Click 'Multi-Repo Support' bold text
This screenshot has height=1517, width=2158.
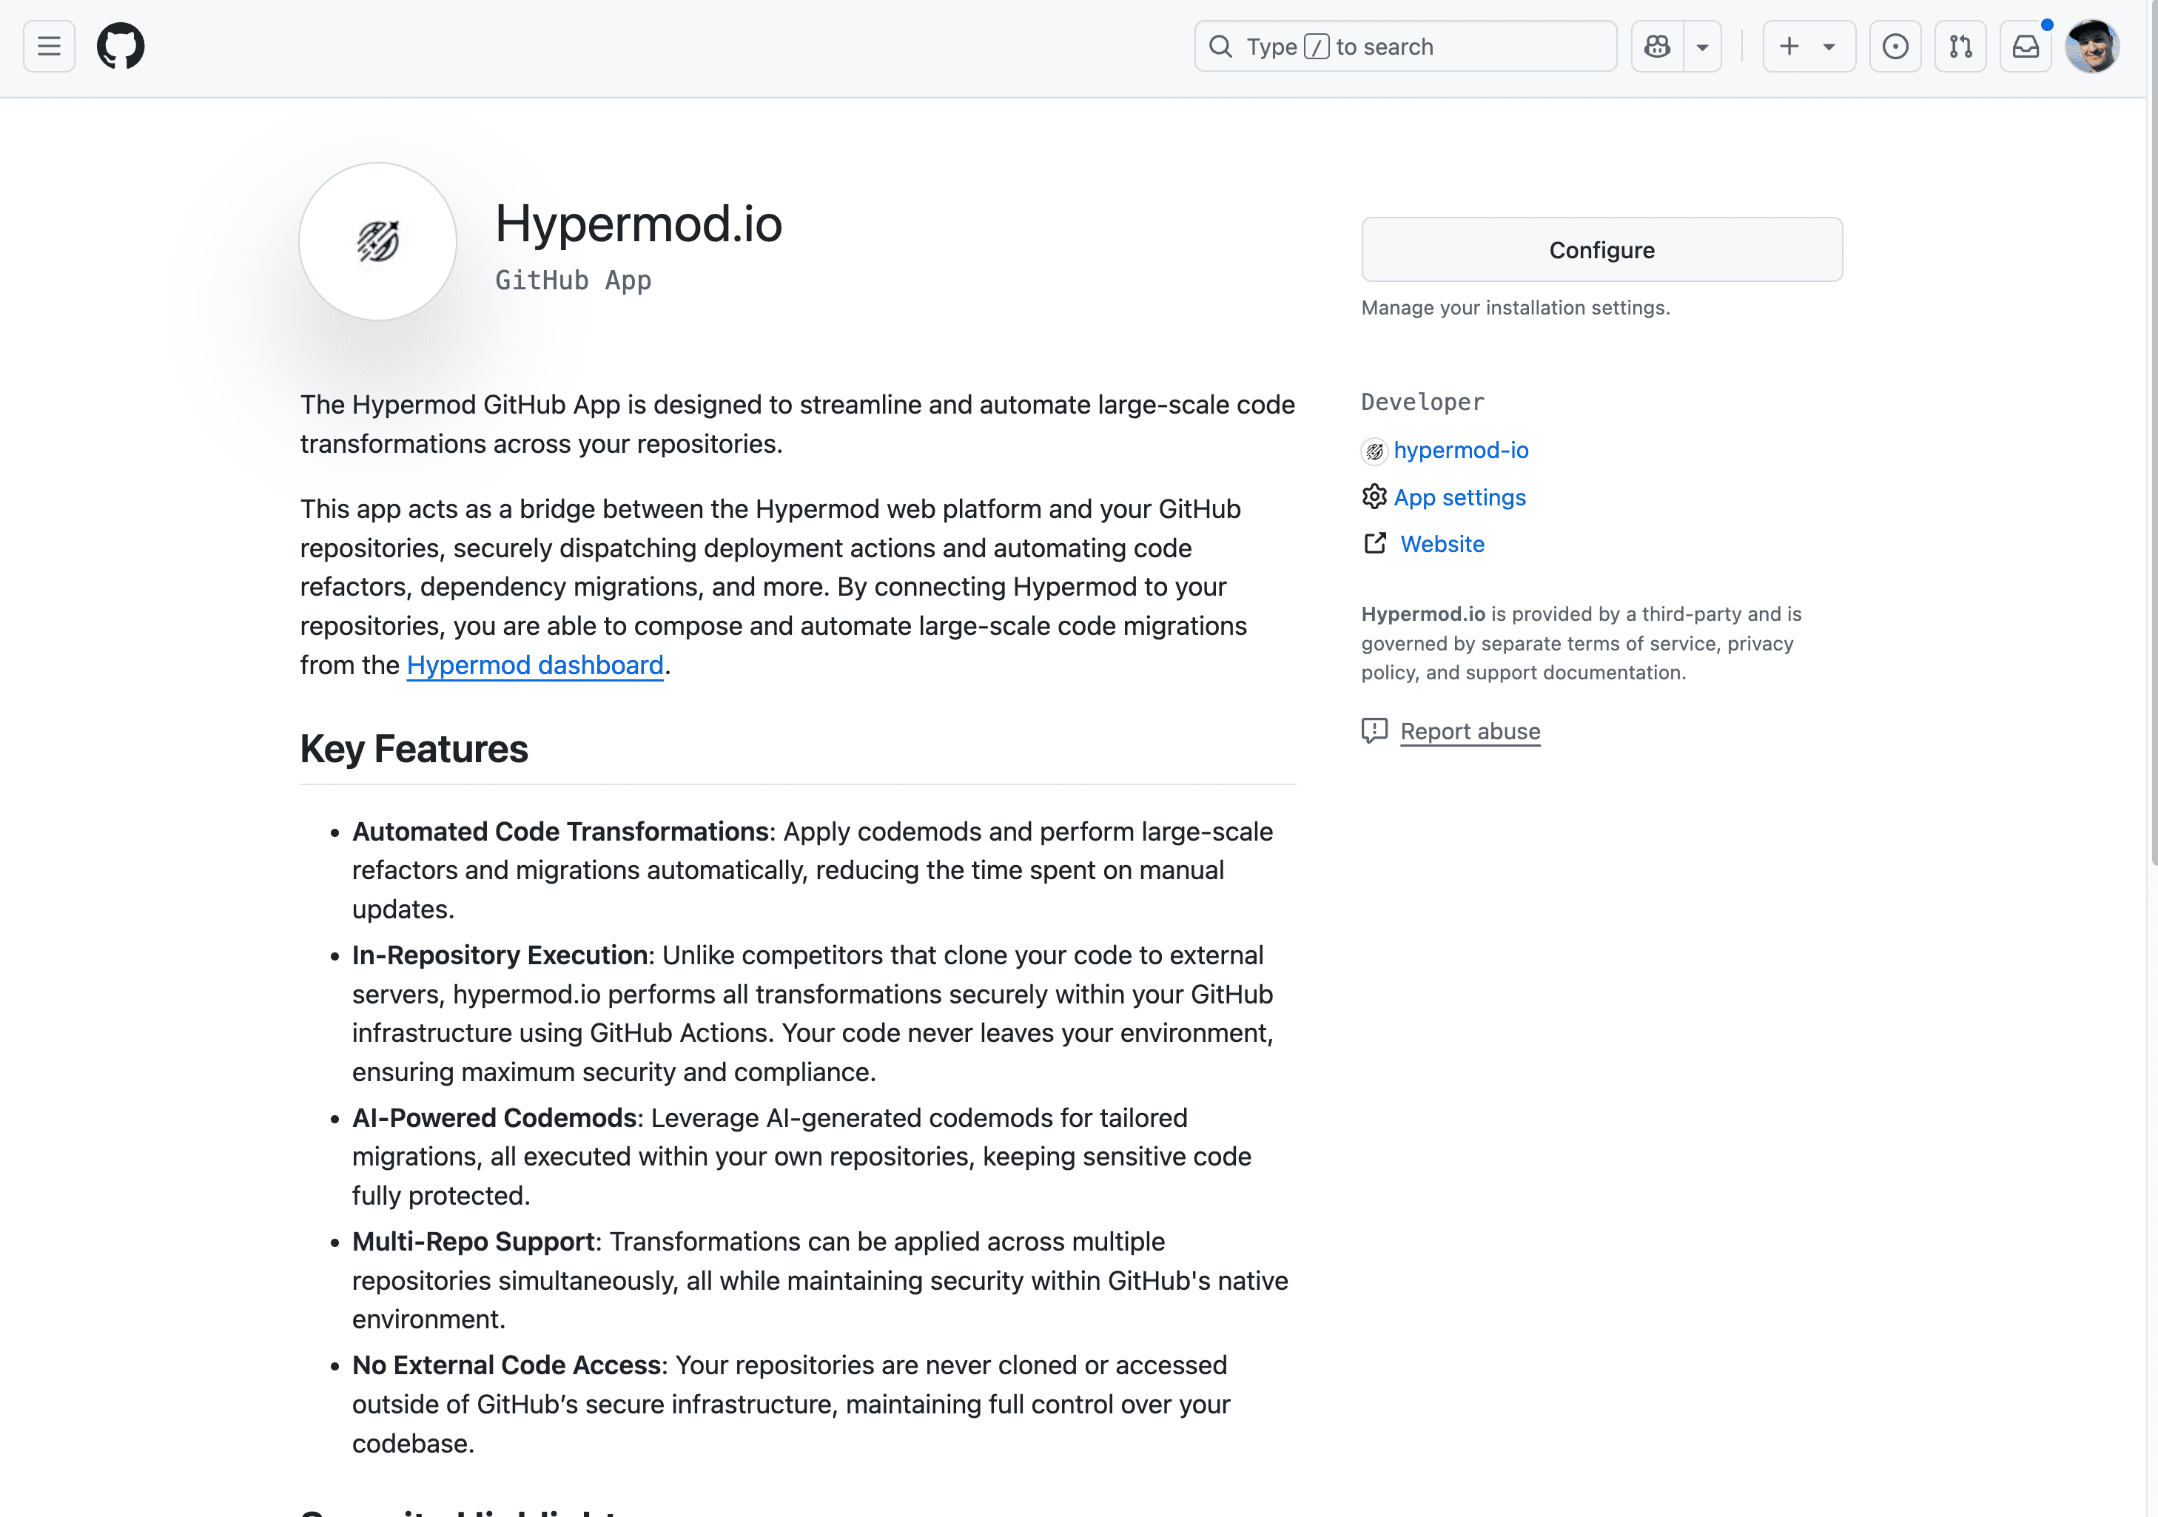pos(474,1242)
